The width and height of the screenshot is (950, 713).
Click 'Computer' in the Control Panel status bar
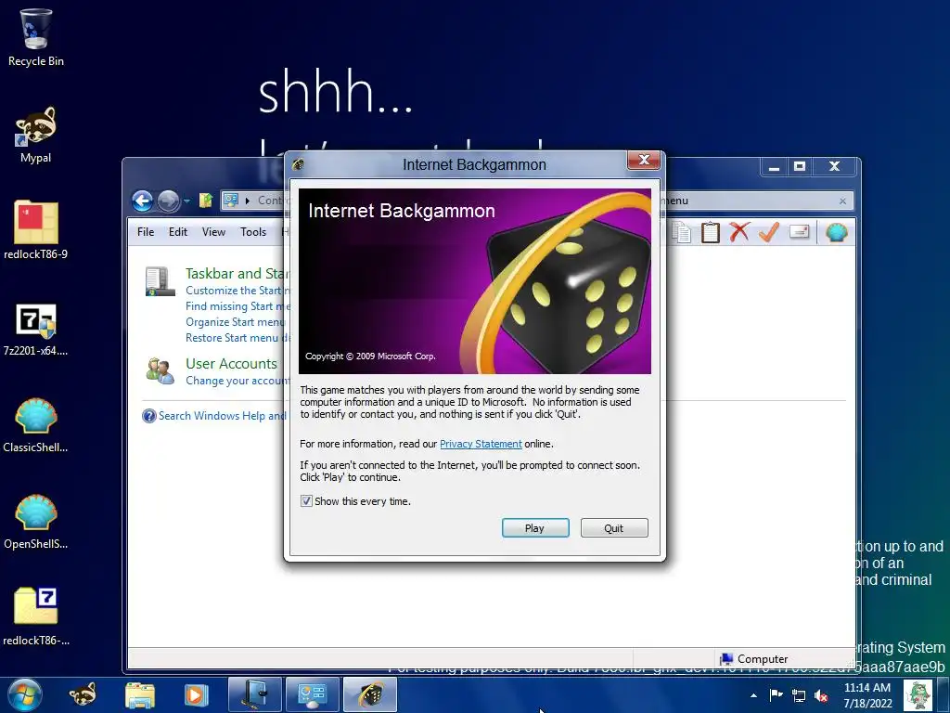tap(753, 659)
